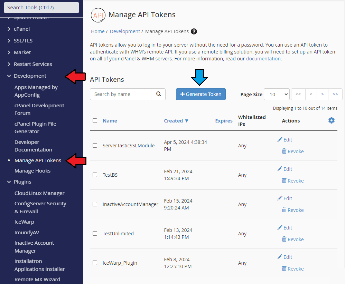This screenshot has height=284, width=345.
Task: Open Developer Documentation in sidebar
Action: click(33, 146)
